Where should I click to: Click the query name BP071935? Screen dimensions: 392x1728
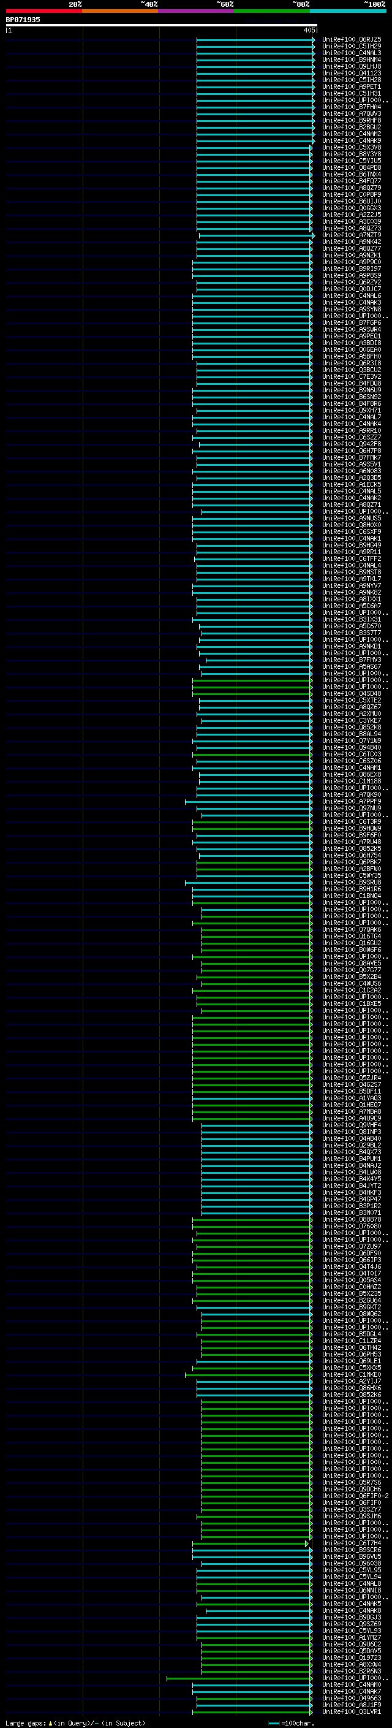coord(23,20)
